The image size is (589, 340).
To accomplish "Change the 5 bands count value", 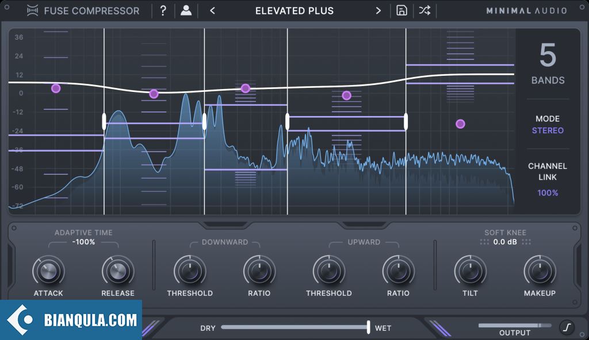I will tap(548, 55).
